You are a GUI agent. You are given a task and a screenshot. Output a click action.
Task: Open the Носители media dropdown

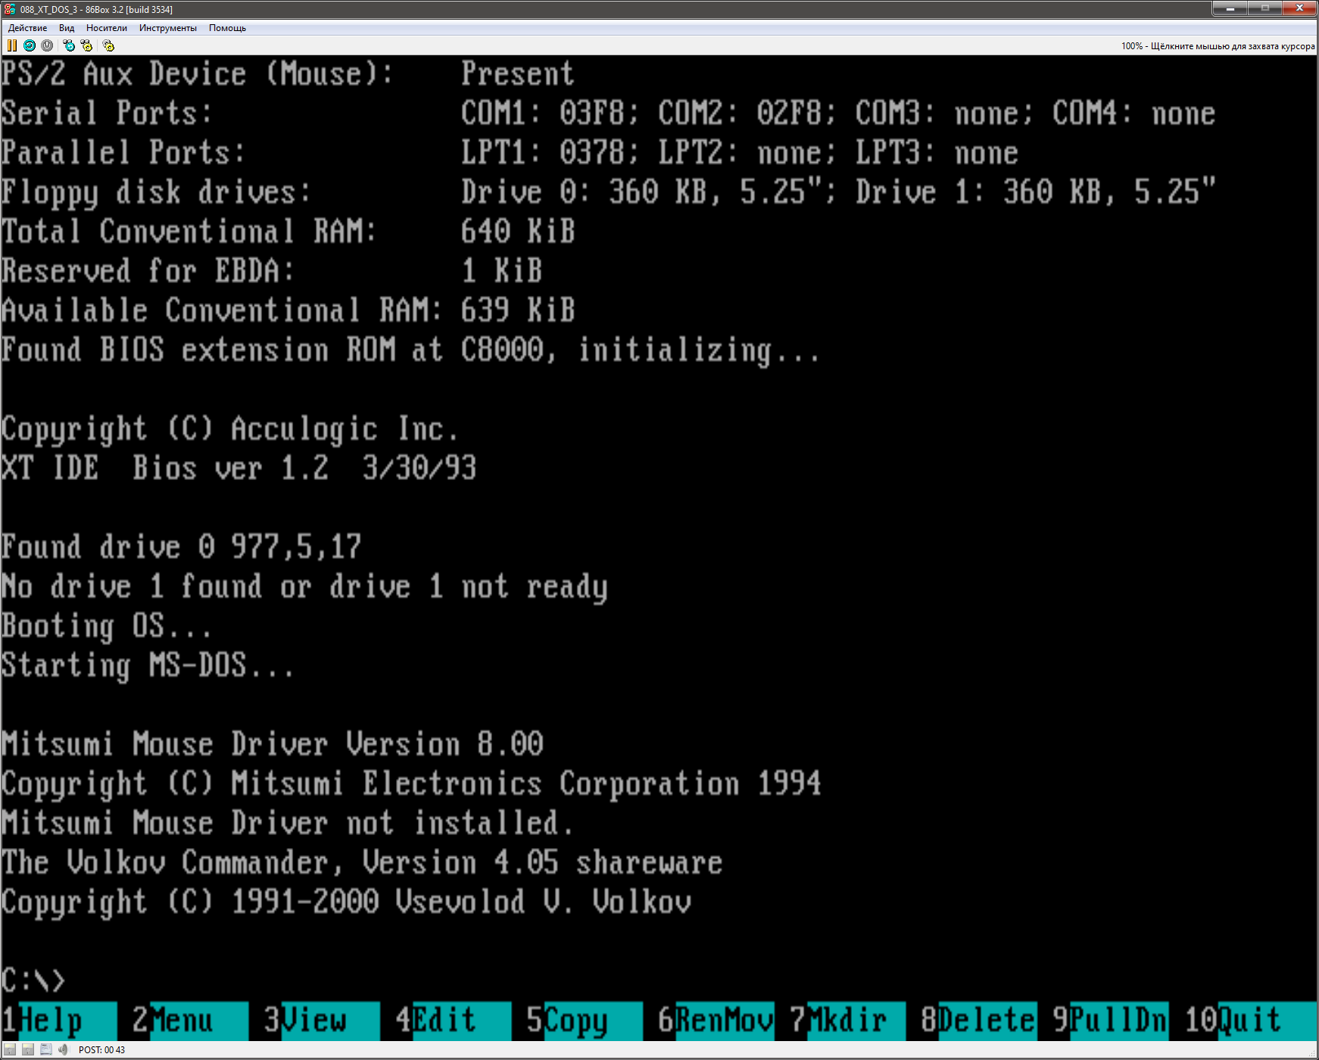click(x=106, y=27)
